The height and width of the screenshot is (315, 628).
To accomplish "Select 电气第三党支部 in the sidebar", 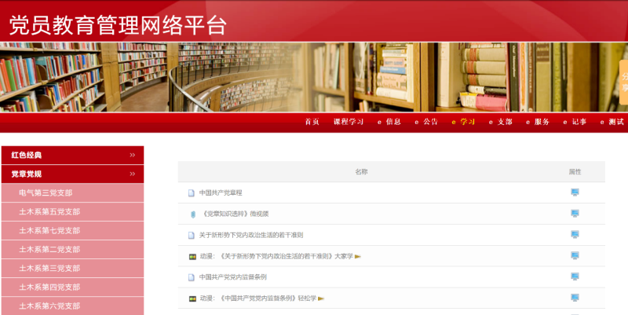I will 46,193.
